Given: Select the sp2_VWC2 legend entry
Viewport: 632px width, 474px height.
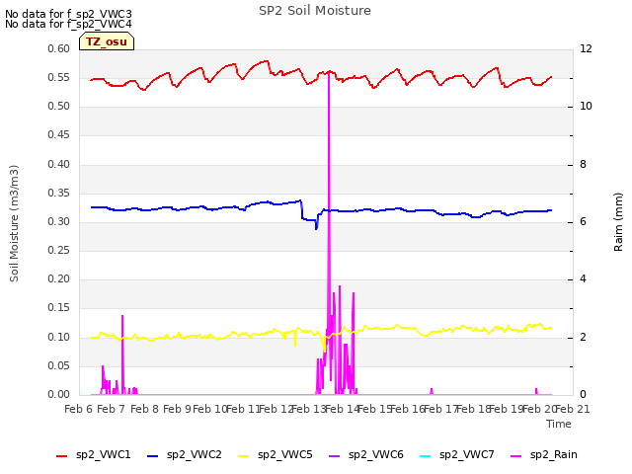Looking at the screenshot, I should click(185, 455).
